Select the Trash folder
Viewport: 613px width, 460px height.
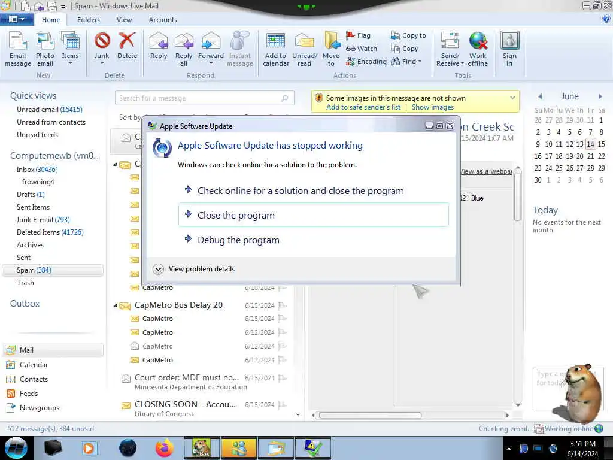(25, 283)
